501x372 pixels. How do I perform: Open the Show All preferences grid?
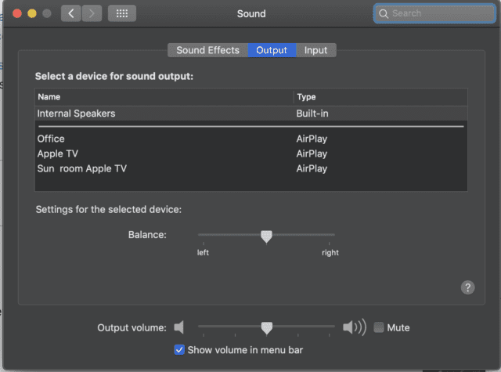[121, 13]
